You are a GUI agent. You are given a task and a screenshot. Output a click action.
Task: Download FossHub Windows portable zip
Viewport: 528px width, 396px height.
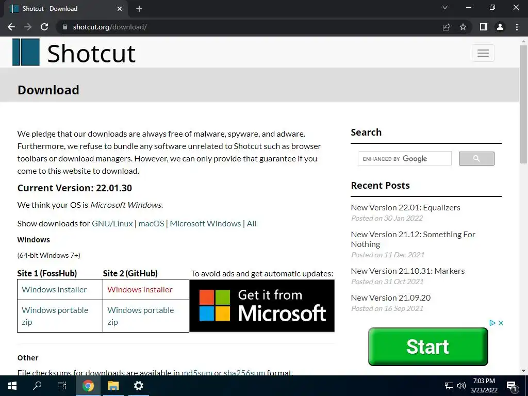(55, 316)
